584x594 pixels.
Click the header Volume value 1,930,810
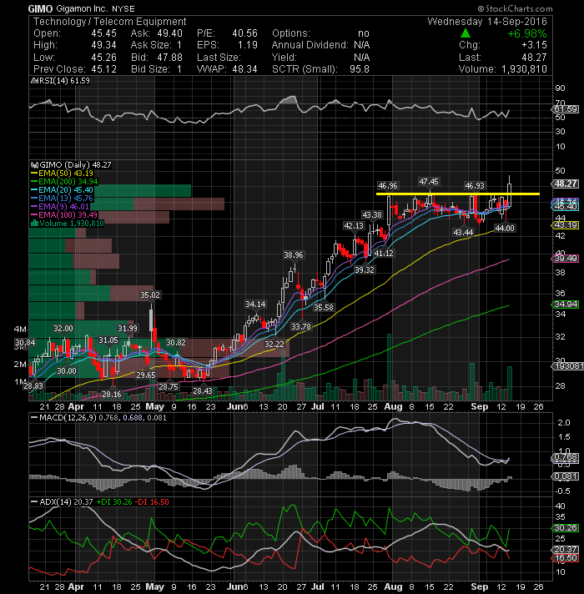(x=524, y=69)
